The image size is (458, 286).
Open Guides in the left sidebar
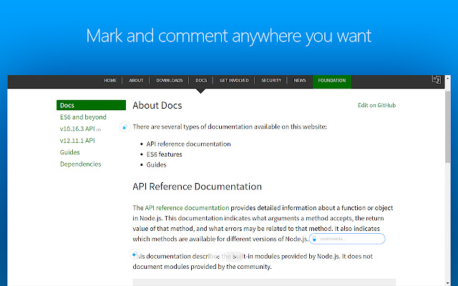coord(70,152)
